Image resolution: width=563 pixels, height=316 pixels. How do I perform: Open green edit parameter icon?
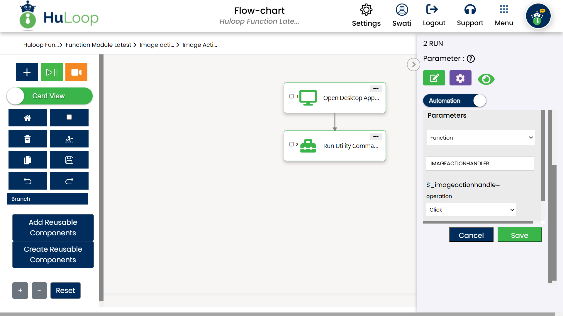pos(434,78)
